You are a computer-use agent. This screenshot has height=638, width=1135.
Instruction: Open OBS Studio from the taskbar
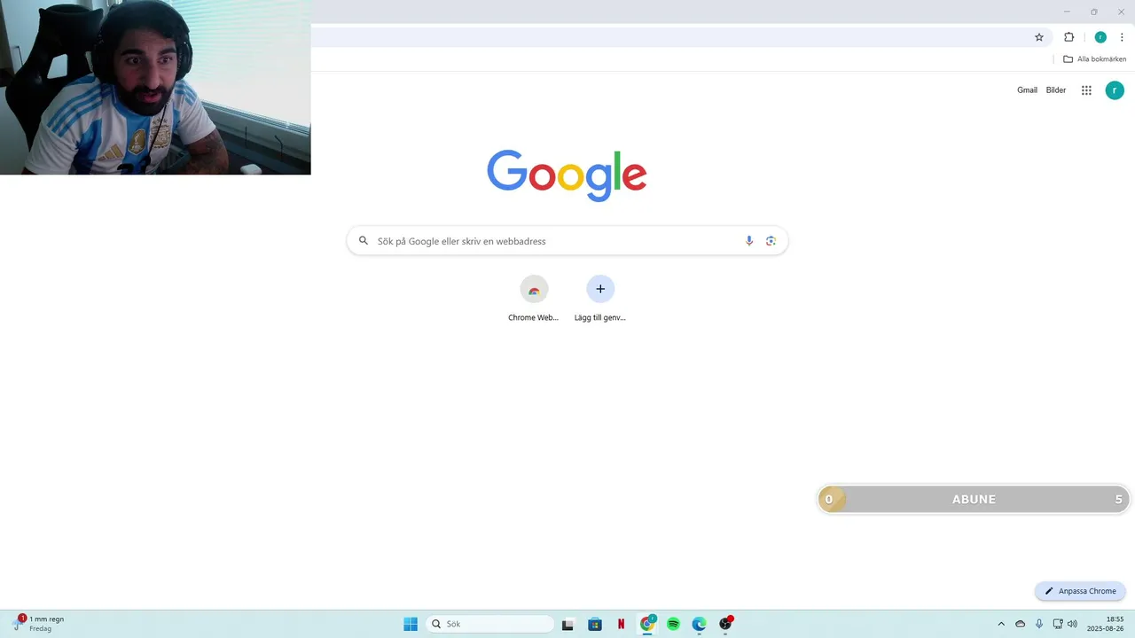coord(725,624)
